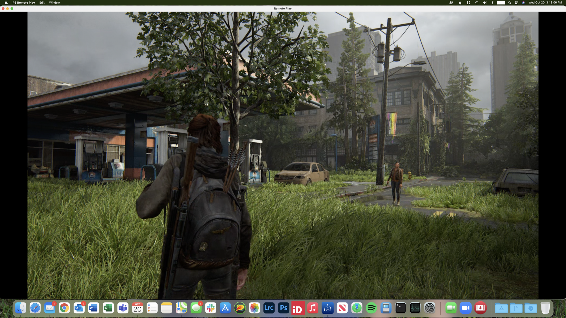Screen dimensions: 566x318
Task: Open Slack from the dock
Action: [x=211, y=308]
